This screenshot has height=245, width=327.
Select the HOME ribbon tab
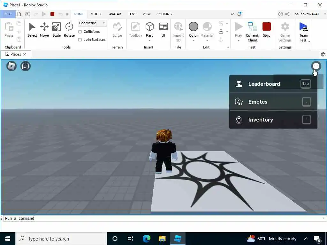79,14
